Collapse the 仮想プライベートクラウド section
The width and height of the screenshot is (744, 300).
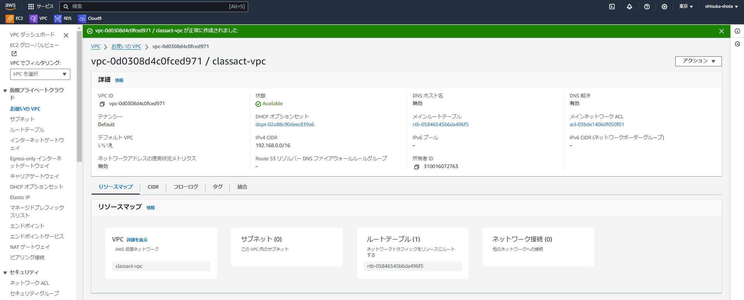[5, 91]
